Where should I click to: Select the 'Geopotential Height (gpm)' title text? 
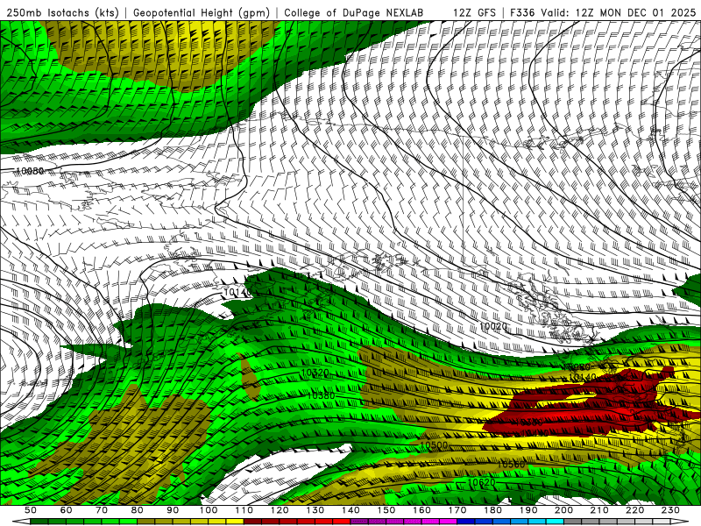[202, 12]
